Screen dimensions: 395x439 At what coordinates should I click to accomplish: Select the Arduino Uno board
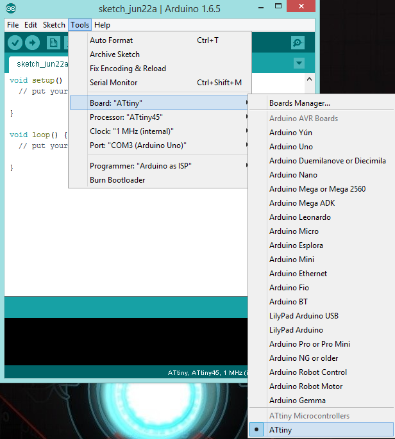(x=321, y=146)
